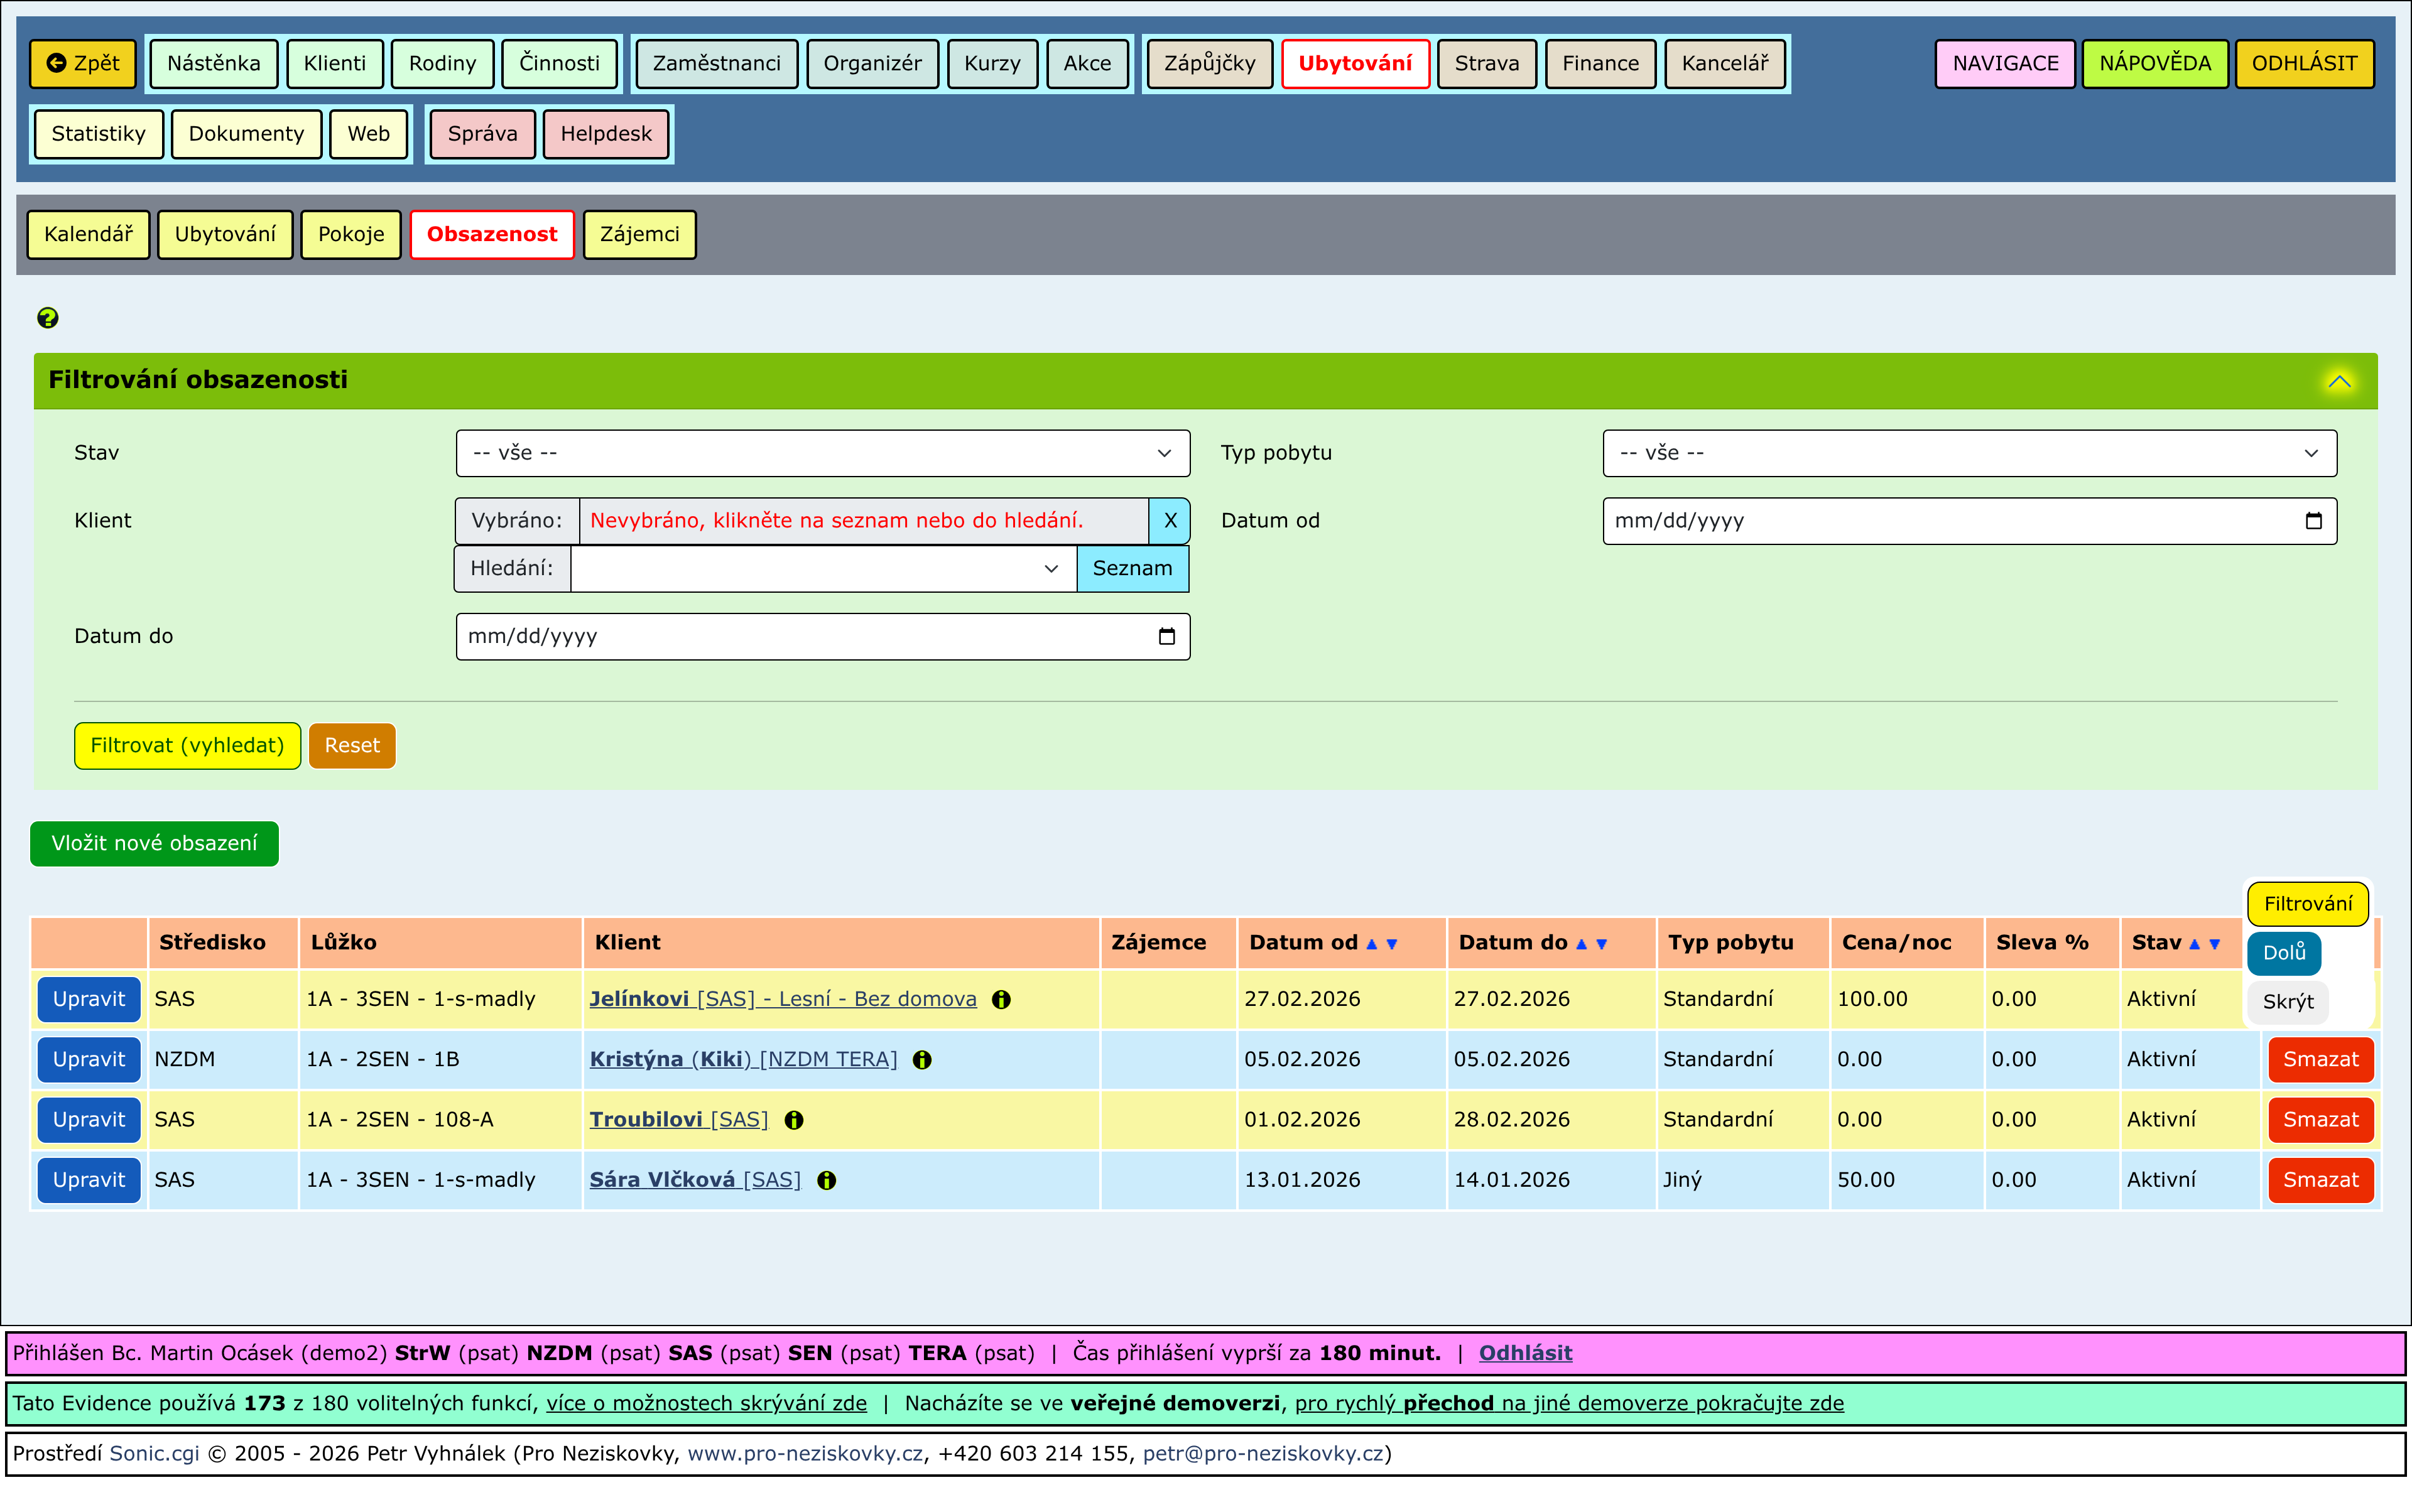The height and width of the screenshot is (1512, 2412).
Task: Click the green help question-mark icon
Action: click(x=47, y=318)
